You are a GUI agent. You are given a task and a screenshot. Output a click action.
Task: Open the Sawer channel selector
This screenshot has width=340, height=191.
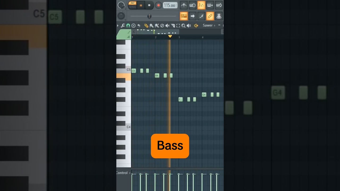(208, 25)
